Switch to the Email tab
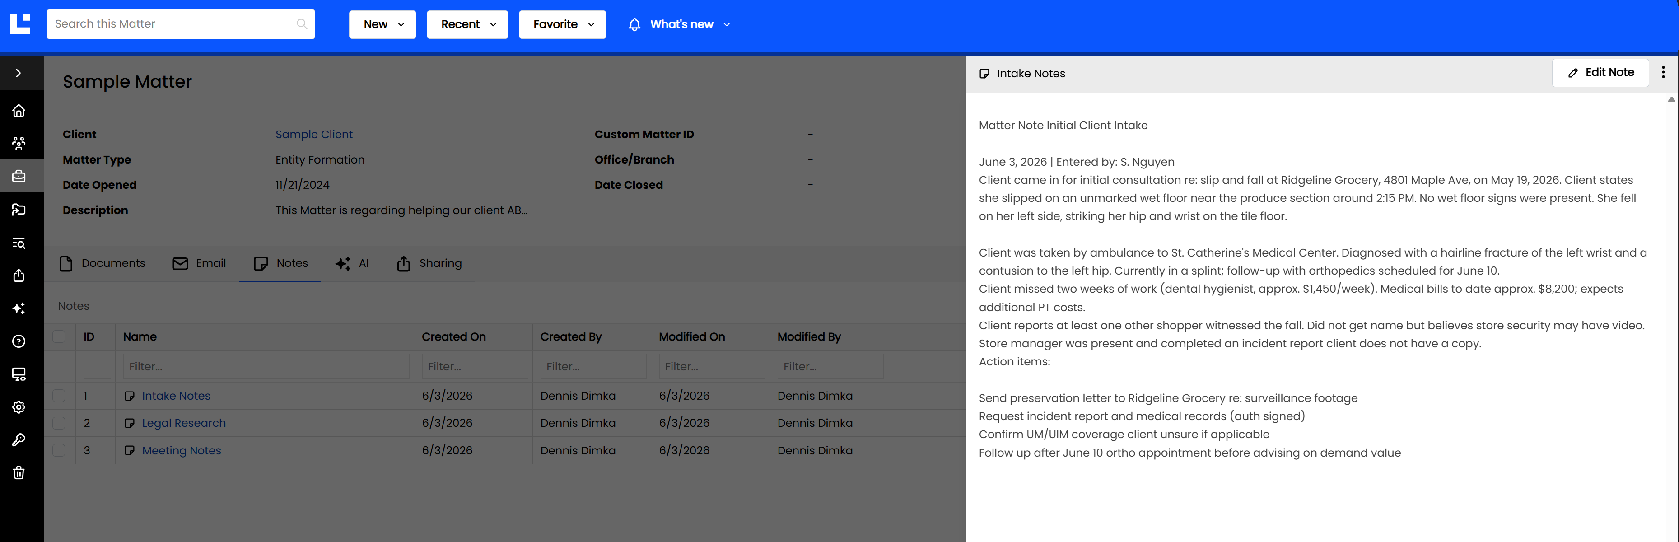Image resolution: width=1679 pixels, height=542 pixels. click(199, 263)
